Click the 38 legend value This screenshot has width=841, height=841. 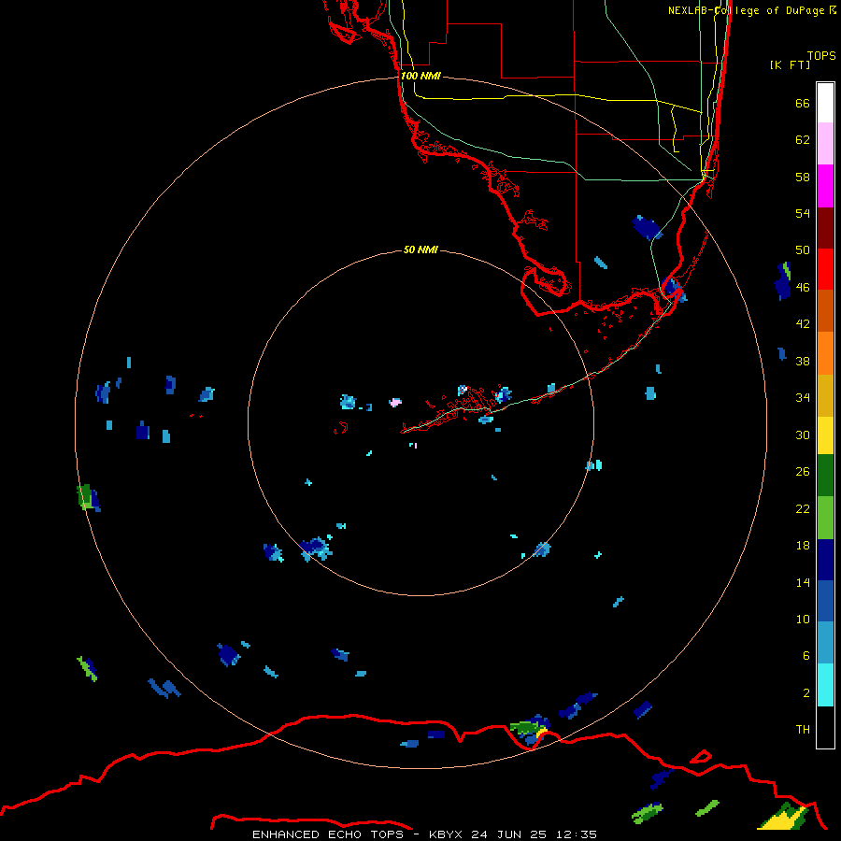click(803, 362)
